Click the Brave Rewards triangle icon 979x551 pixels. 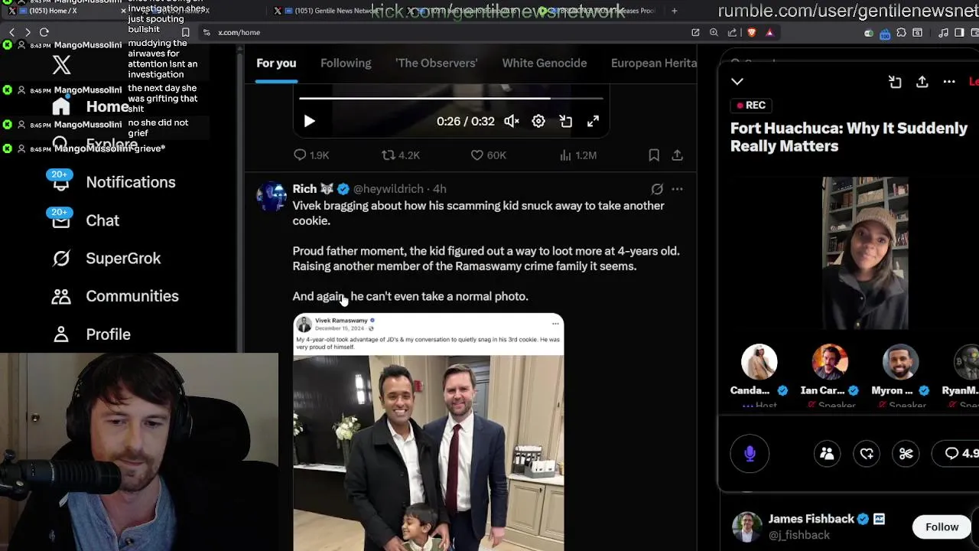point(769,33)
